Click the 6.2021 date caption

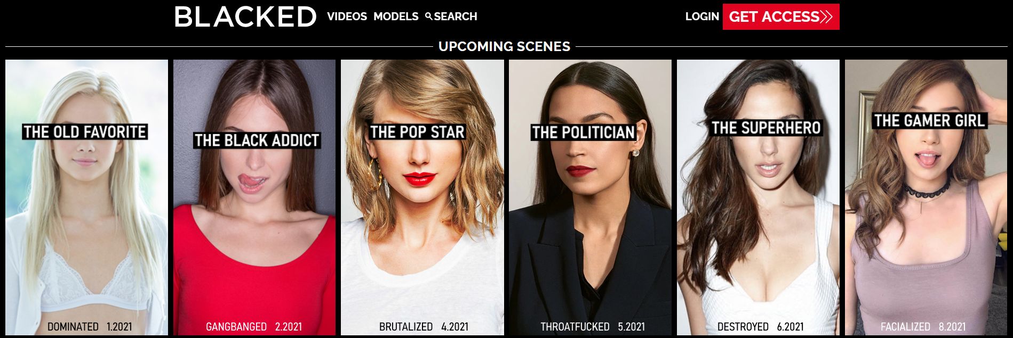pos(790,327)
